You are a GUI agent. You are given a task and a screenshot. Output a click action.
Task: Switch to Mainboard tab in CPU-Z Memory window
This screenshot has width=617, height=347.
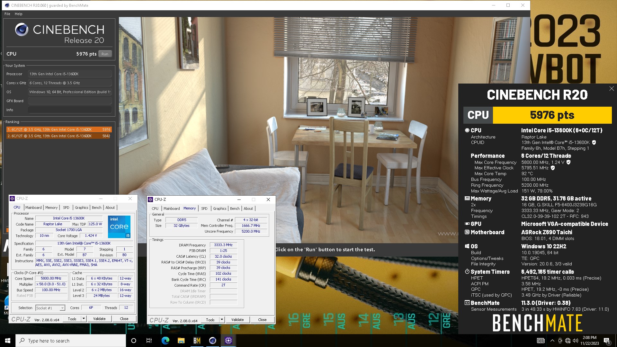click(172, 209)
